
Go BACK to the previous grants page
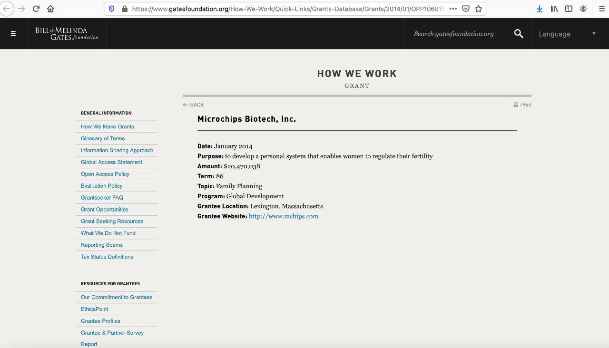[x=194, y=105]
